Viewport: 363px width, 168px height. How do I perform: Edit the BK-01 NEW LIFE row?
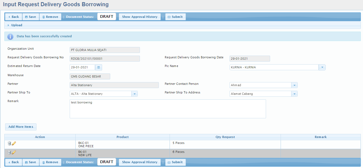click(14, 152)
